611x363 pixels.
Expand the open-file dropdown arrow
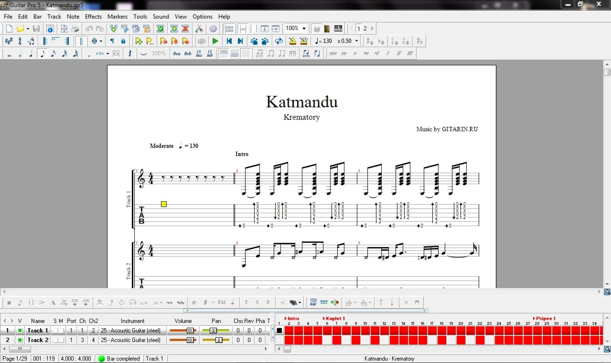click(28, 29)
